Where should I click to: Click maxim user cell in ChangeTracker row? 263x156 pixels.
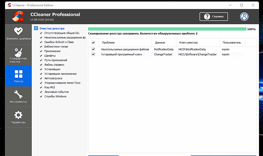coord(225,54)
